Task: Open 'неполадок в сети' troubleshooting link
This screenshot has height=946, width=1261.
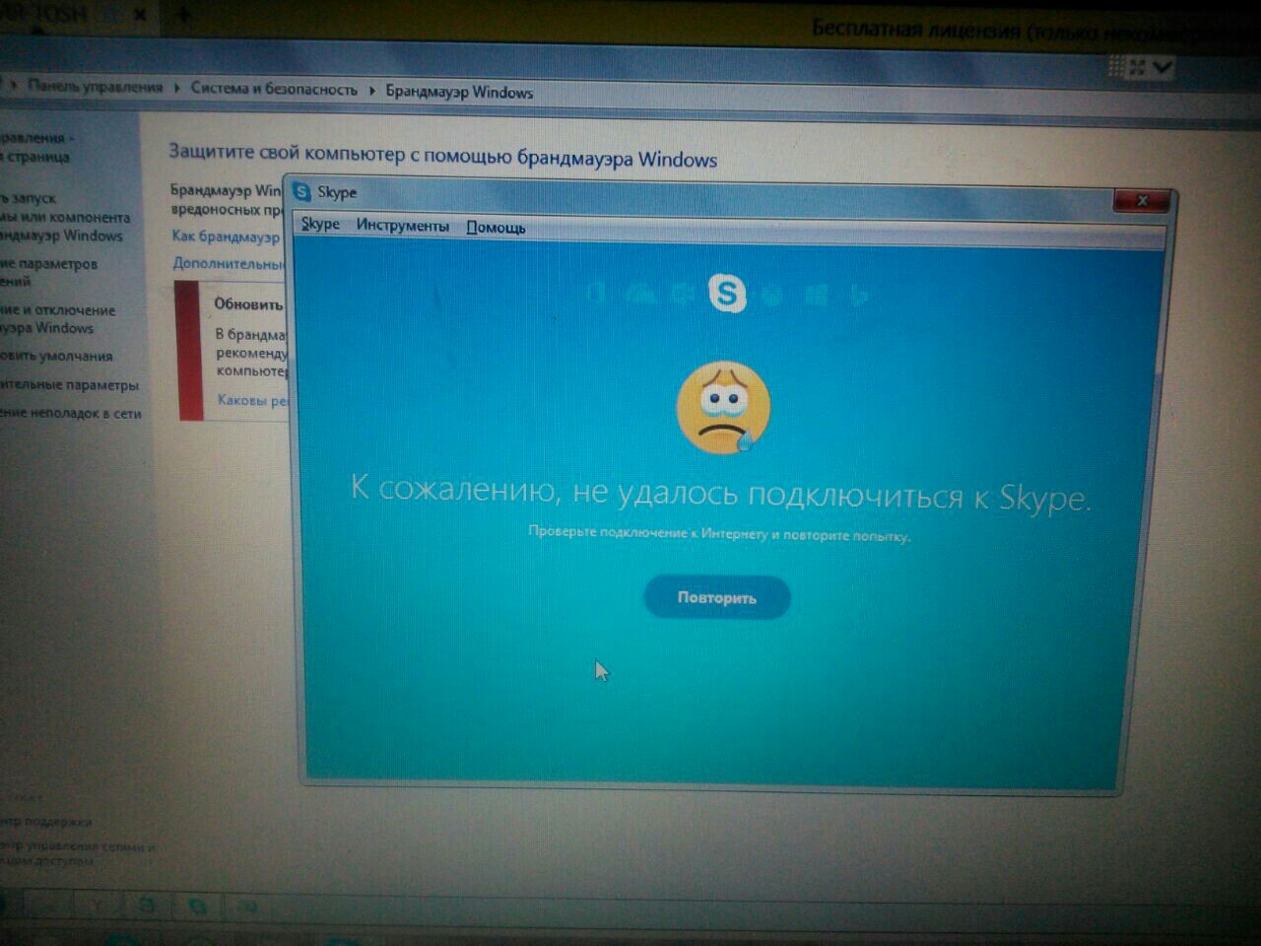Action: [x=71, y=413]
